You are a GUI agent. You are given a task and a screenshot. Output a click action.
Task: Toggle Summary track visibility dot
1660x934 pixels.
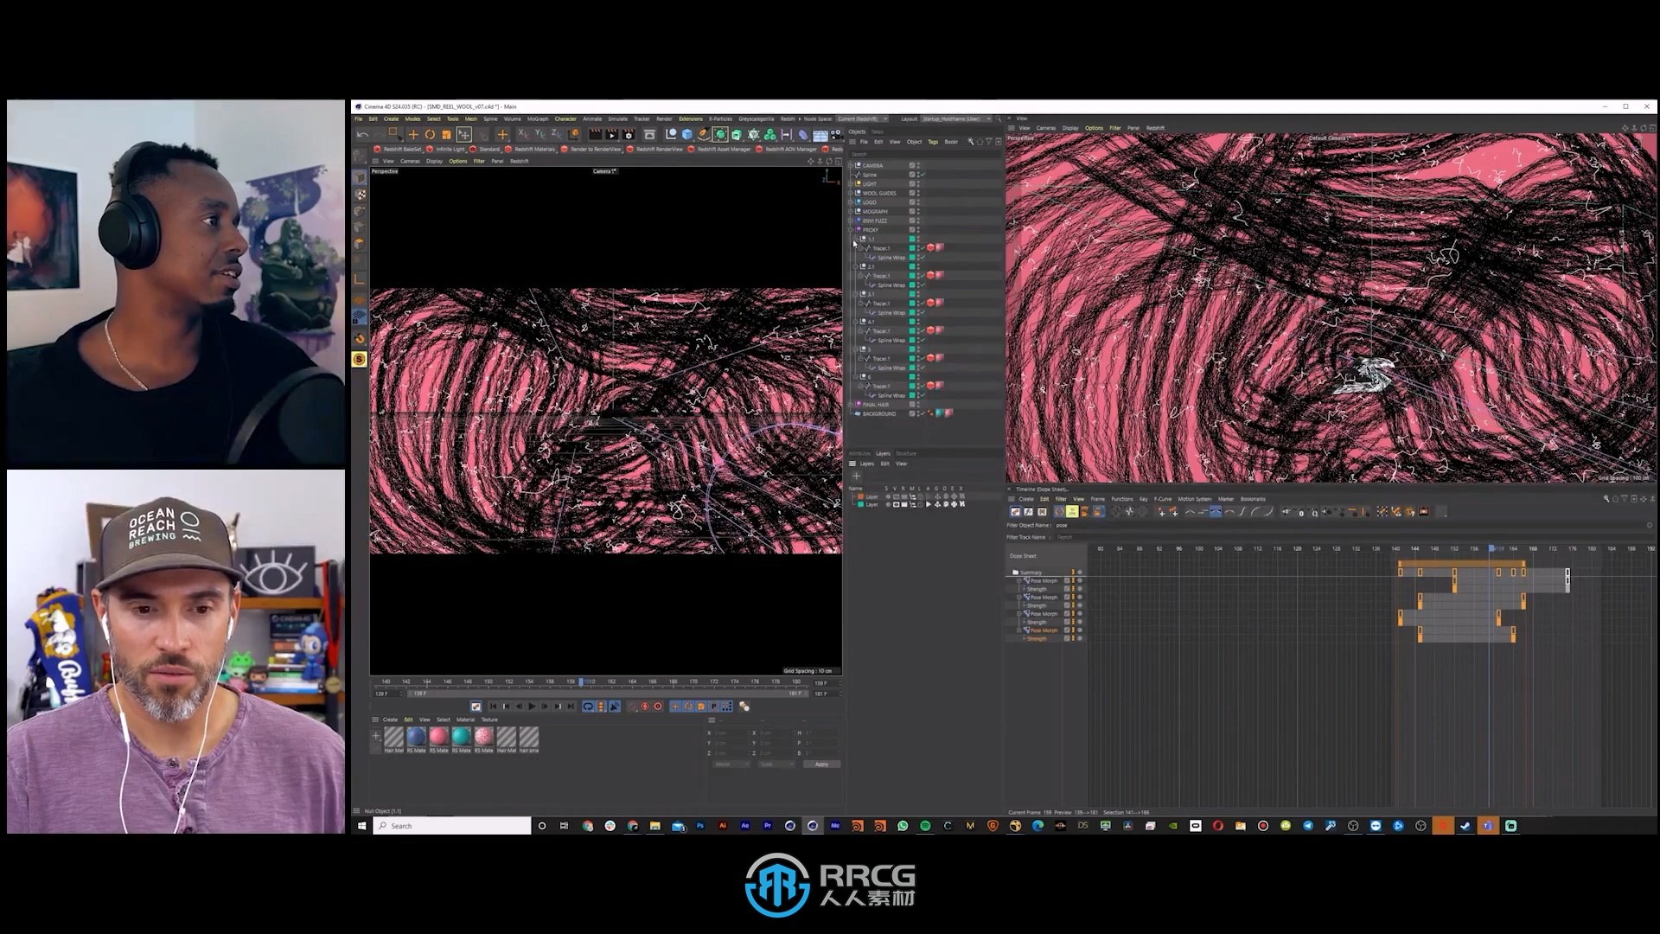tap(1080, 572)
